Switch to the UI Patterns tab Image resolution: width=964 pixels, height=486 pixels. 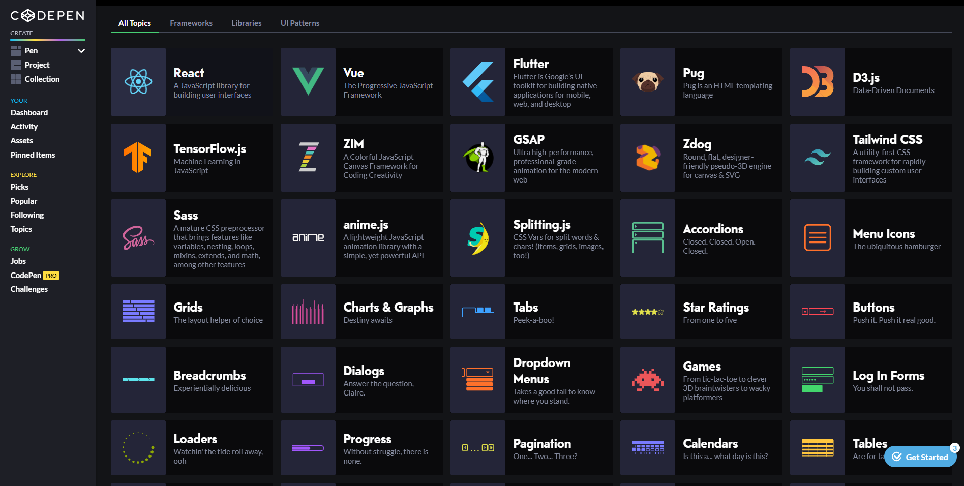300,23
